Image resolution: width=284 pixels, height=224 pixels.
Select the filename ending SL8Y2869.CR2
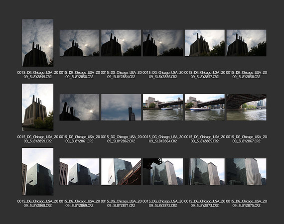pyautogui.click(x=80, y=204)
